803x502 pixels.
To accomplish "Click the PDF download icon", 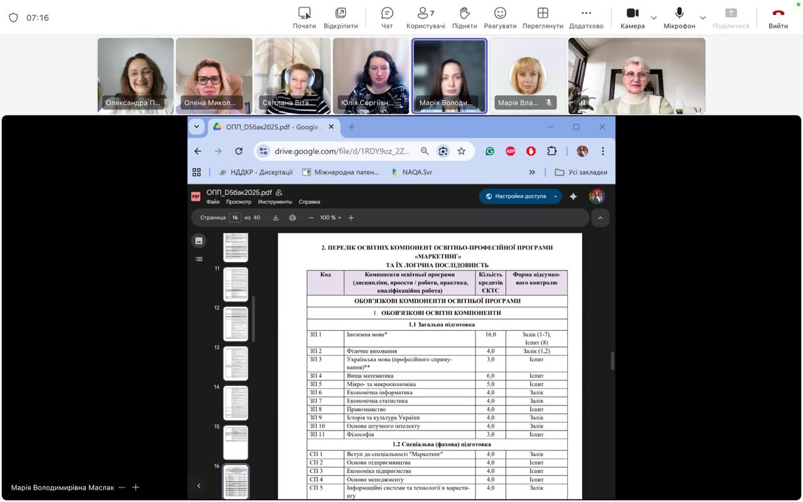I will pos(275,218).
